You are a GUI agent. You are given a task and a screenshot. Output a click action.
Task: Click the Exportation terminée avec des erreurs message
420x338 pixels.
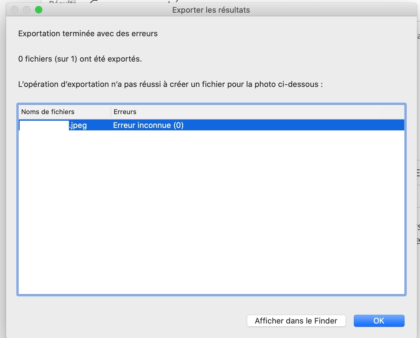(x=88, y=33)
